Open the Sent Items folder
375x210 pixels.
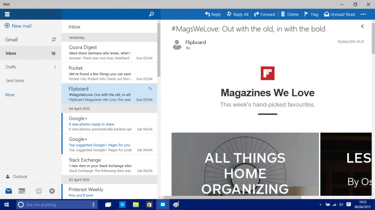point(31,81)
